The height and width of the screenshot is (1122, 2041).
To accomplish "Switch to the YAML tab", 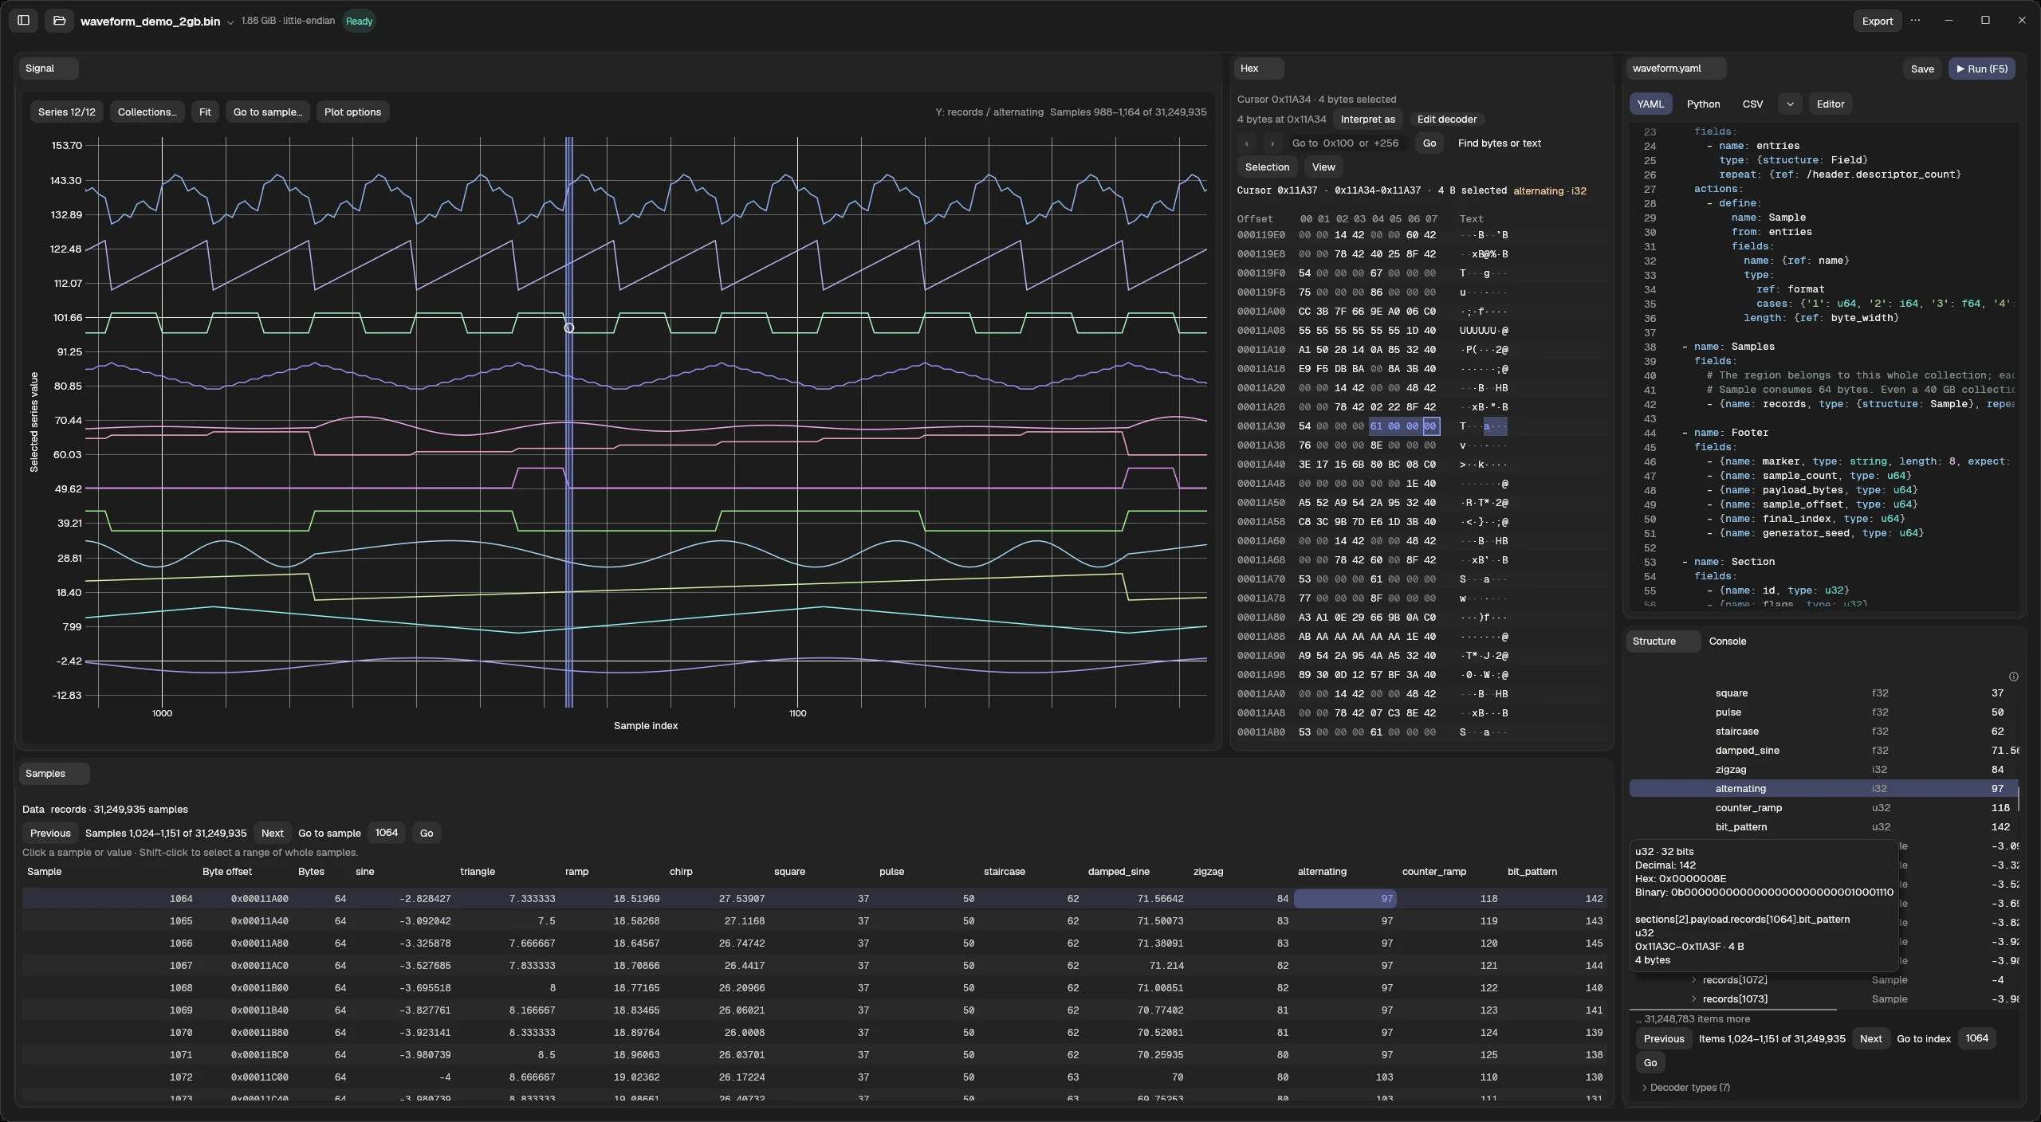I will [1650, 104].
